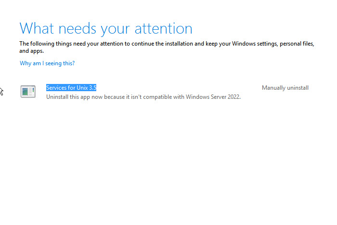Click the "Manually uninstall" action text

(x=285, y=88)
